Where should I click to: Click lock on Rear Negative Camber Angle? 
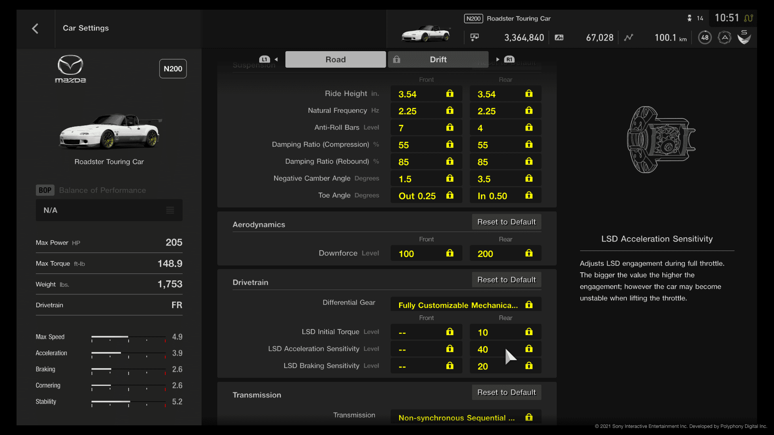529,178
